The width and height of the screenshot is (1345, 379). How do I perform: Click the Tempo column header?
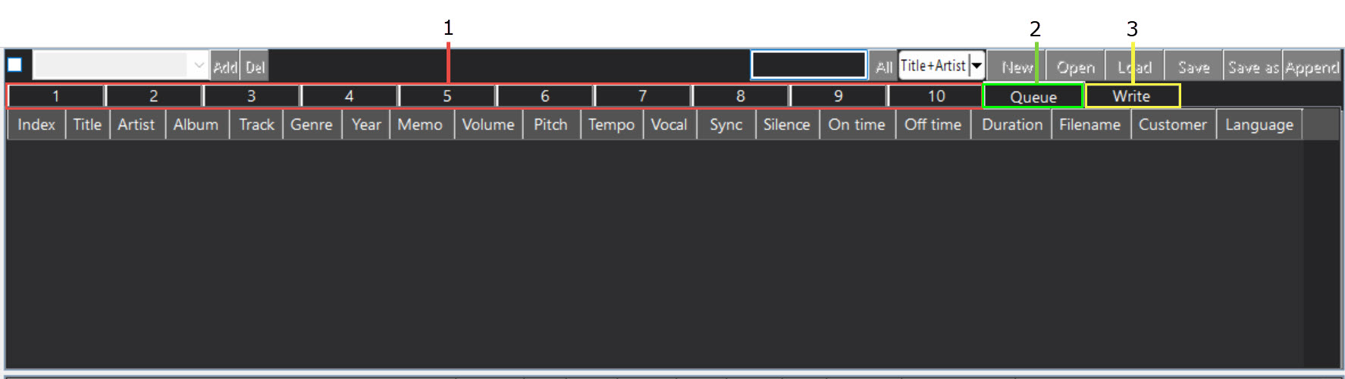[x=611, y=125]
